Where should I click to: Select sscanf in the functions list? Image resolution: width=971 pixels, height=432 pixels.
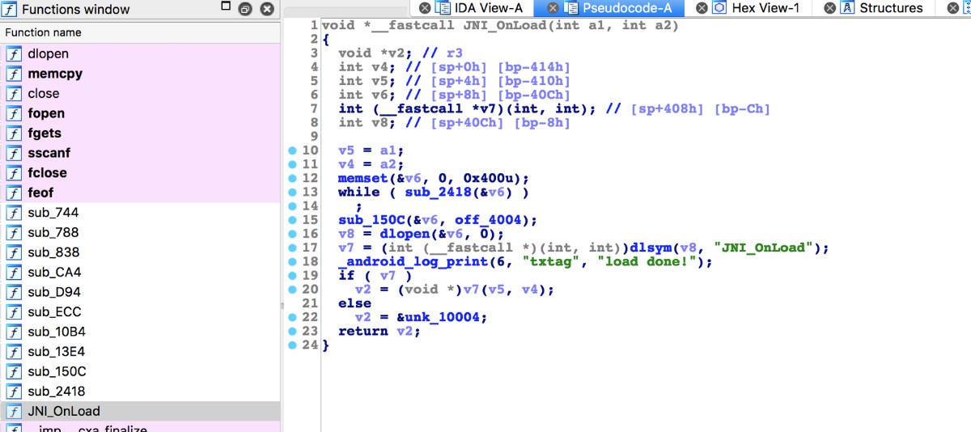point(140,153)
